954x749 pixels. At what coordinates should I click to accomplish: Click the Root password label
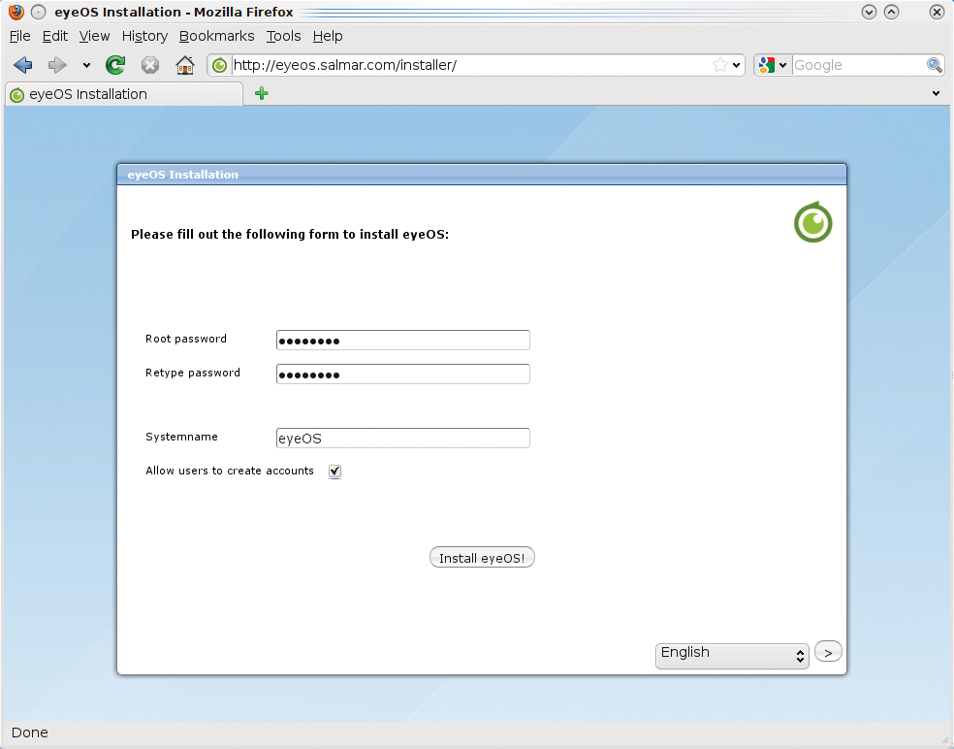[185, 339]
